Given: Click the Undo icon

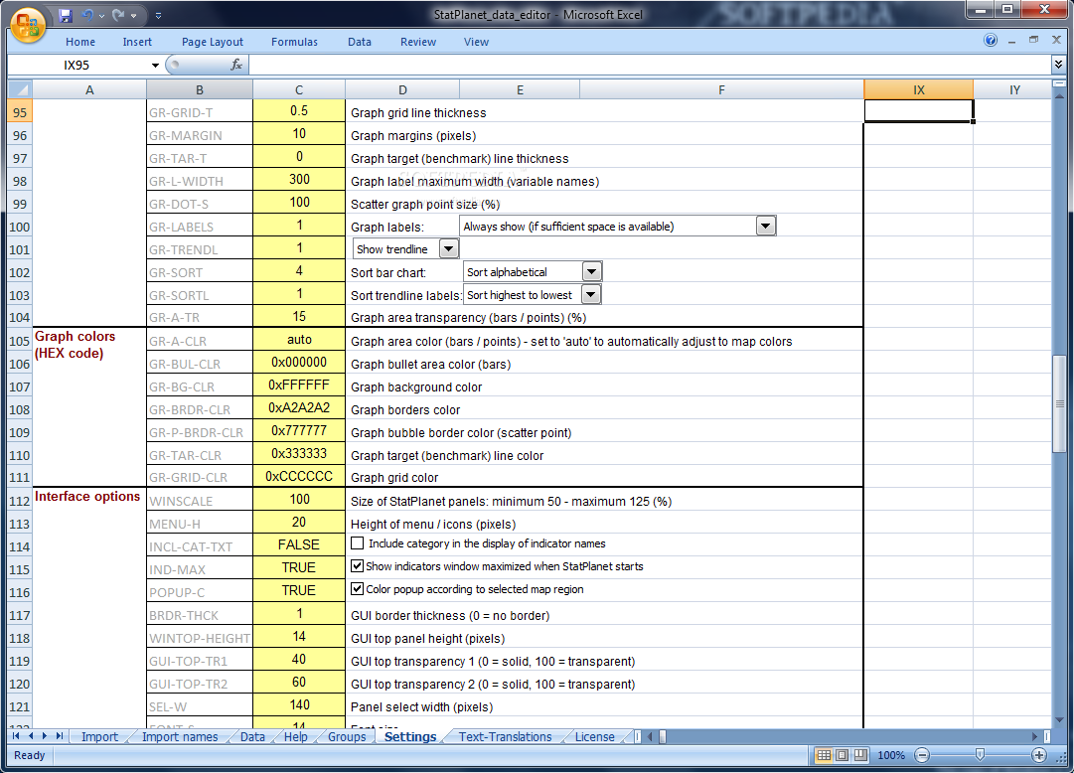Looking at the screenshot, I should point(87,14).
